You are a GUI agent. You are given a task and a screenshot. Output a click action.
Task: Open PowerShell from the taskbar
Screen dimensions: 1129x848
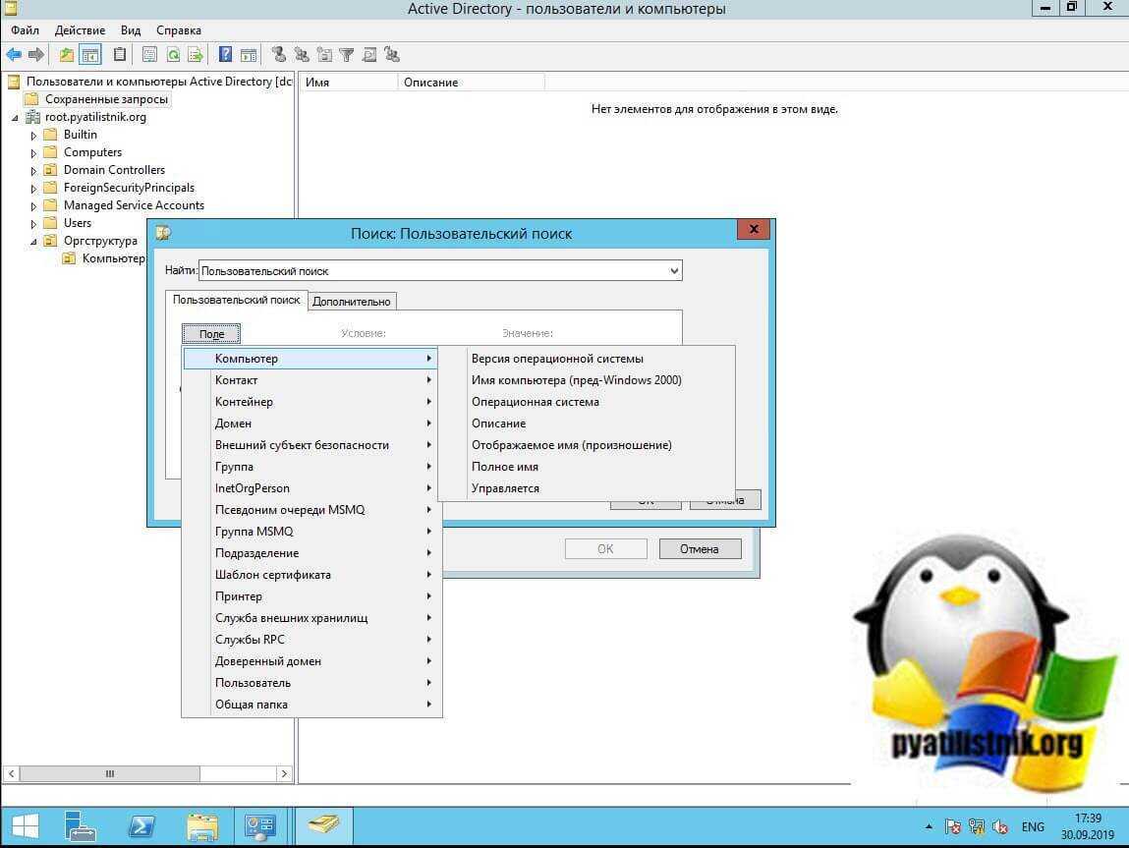[x=141, y=825]
